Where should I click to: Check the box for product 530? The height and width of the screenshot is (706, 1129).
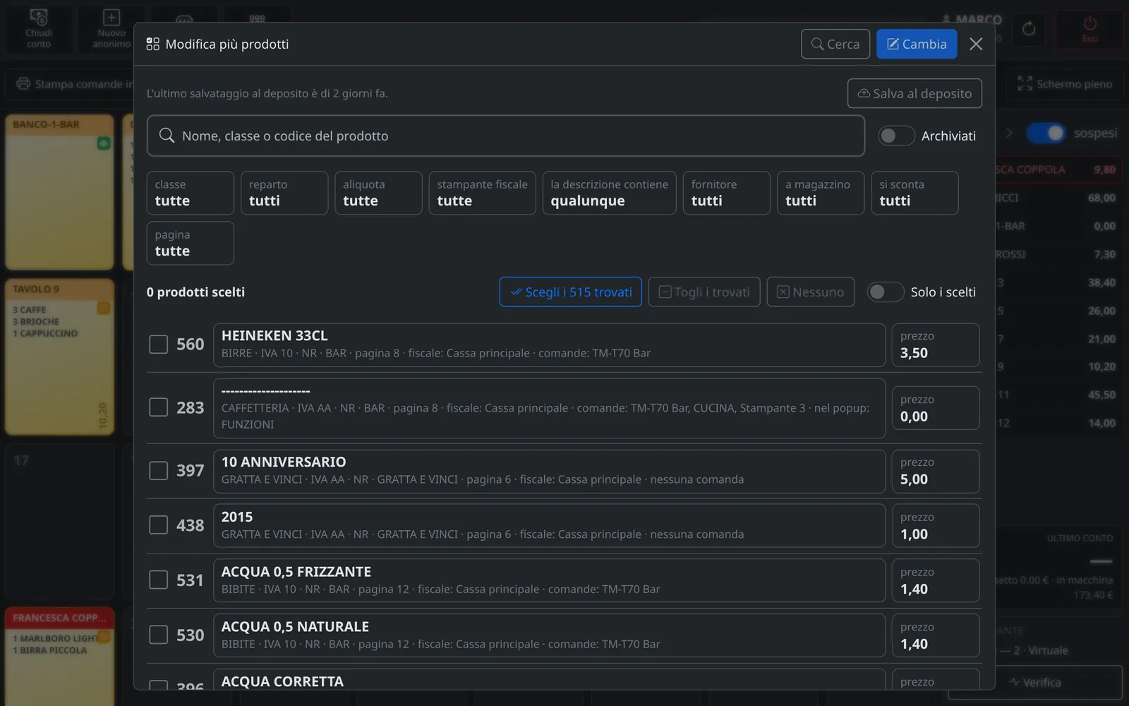point(159,635)
